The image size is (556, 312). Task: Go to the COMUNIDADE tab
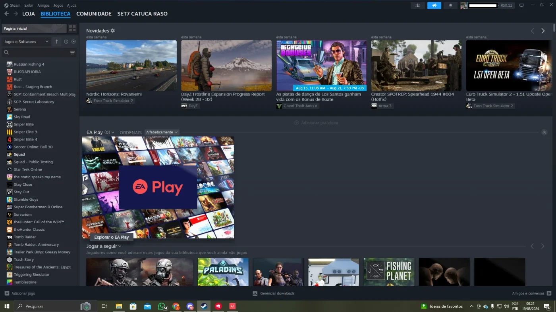pos(94,14)
